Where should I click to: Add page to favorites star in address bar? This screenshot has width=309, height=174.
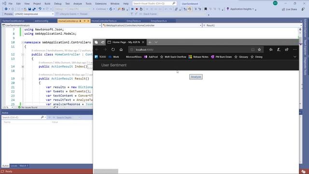(x=259, y=50)
